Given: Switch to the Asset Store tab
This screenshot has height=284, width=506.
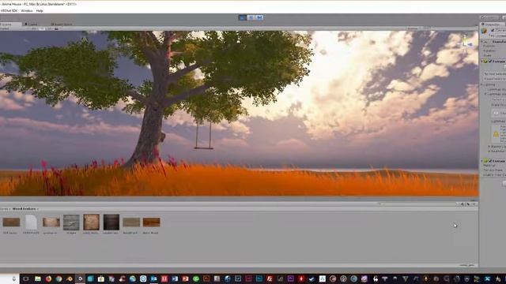Looking at the screenshot, I should click(62, 24).
